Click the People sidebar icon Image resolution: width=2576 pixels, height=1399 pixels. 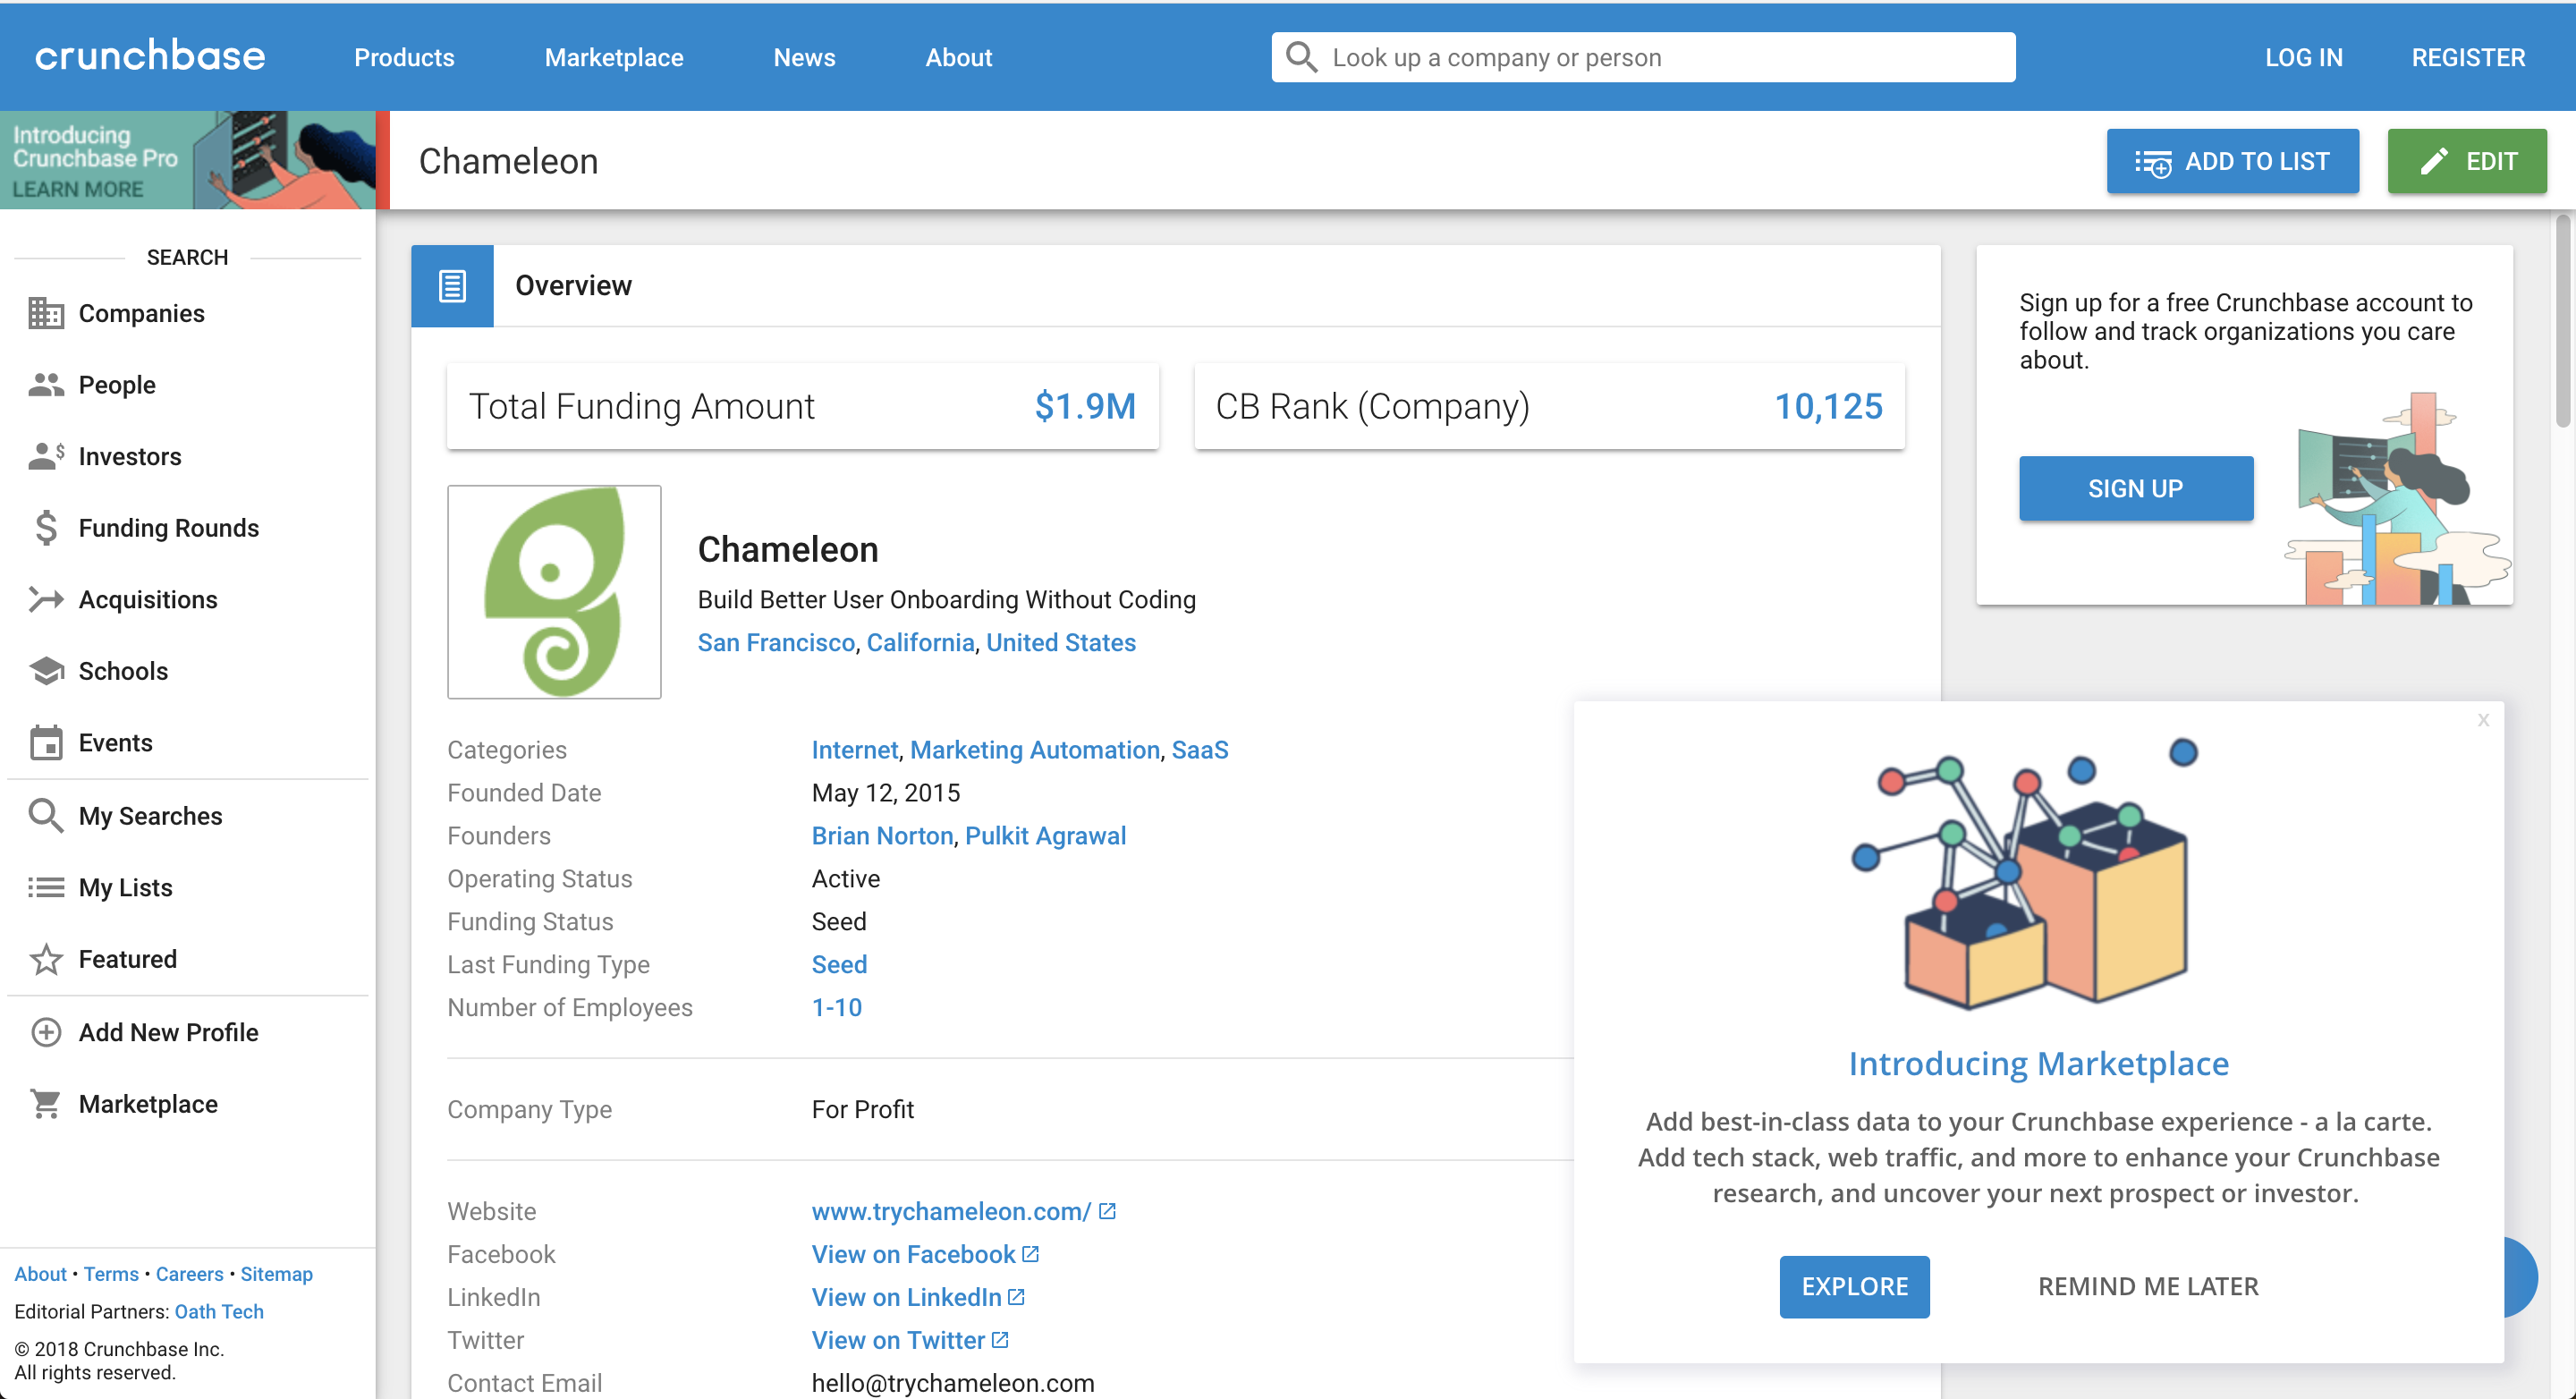[x=46, y=385]
